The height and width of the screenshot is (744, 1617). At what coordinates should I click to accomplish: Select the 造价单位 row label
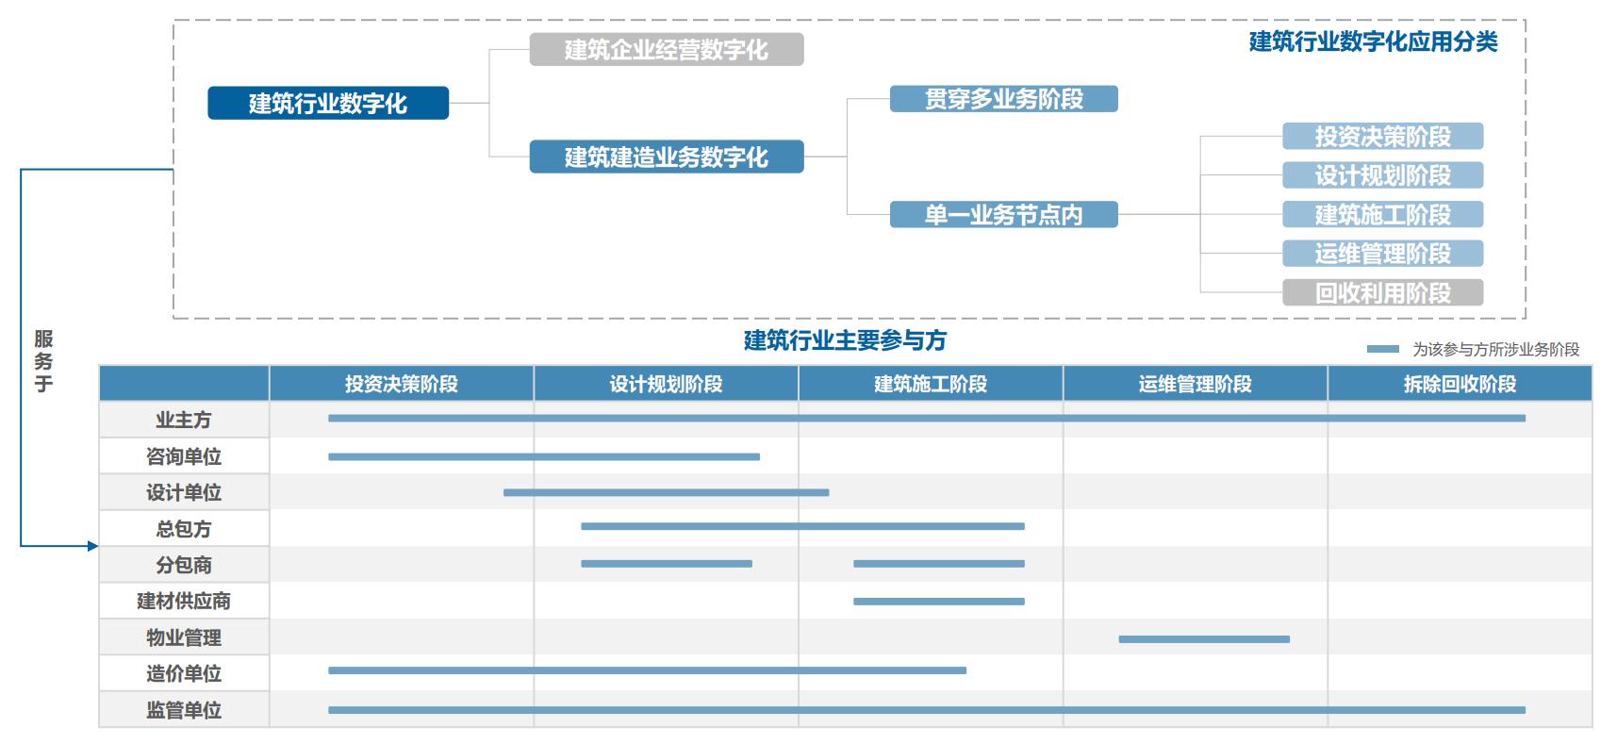click(184, 673)
